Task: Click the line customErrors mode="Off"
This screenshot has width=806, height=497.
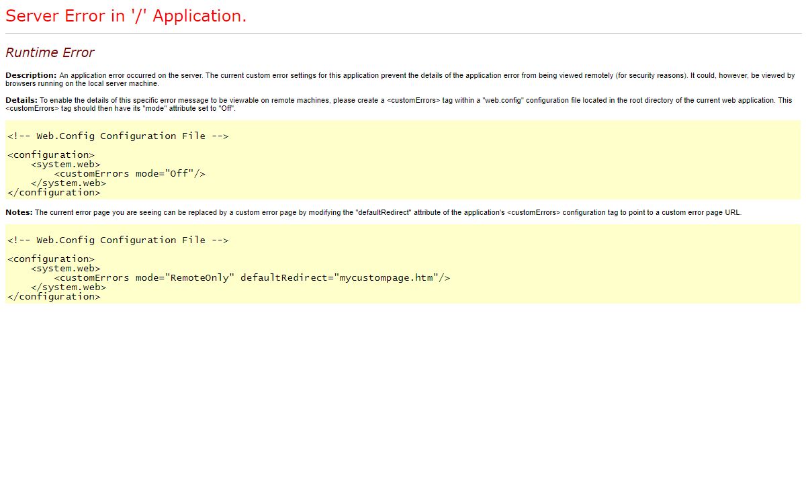Action: (x=130, y=173)
